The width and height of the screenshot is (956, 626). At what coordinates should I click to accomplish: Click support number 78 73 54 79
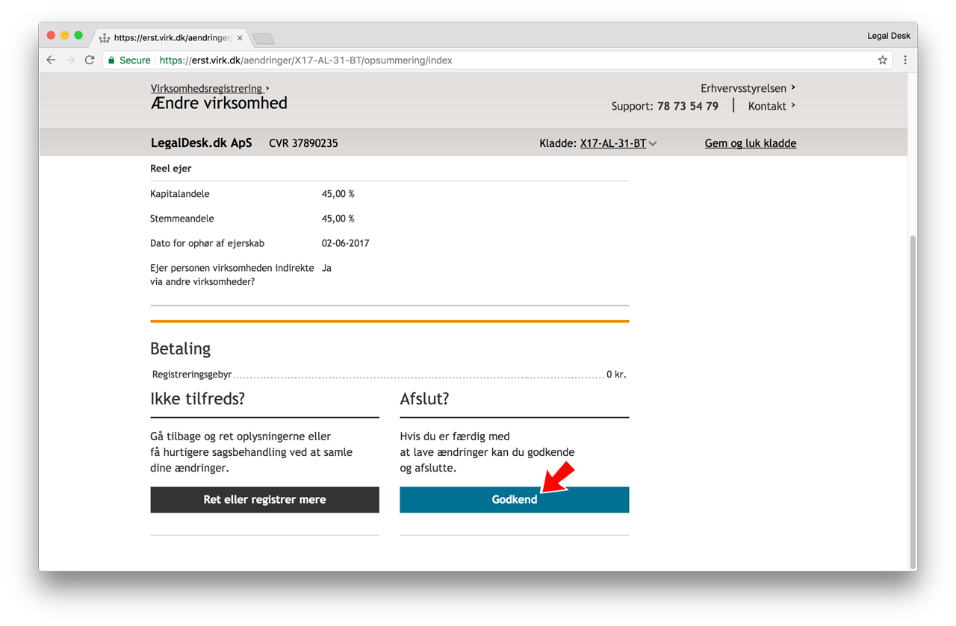[x=688, y=106]
